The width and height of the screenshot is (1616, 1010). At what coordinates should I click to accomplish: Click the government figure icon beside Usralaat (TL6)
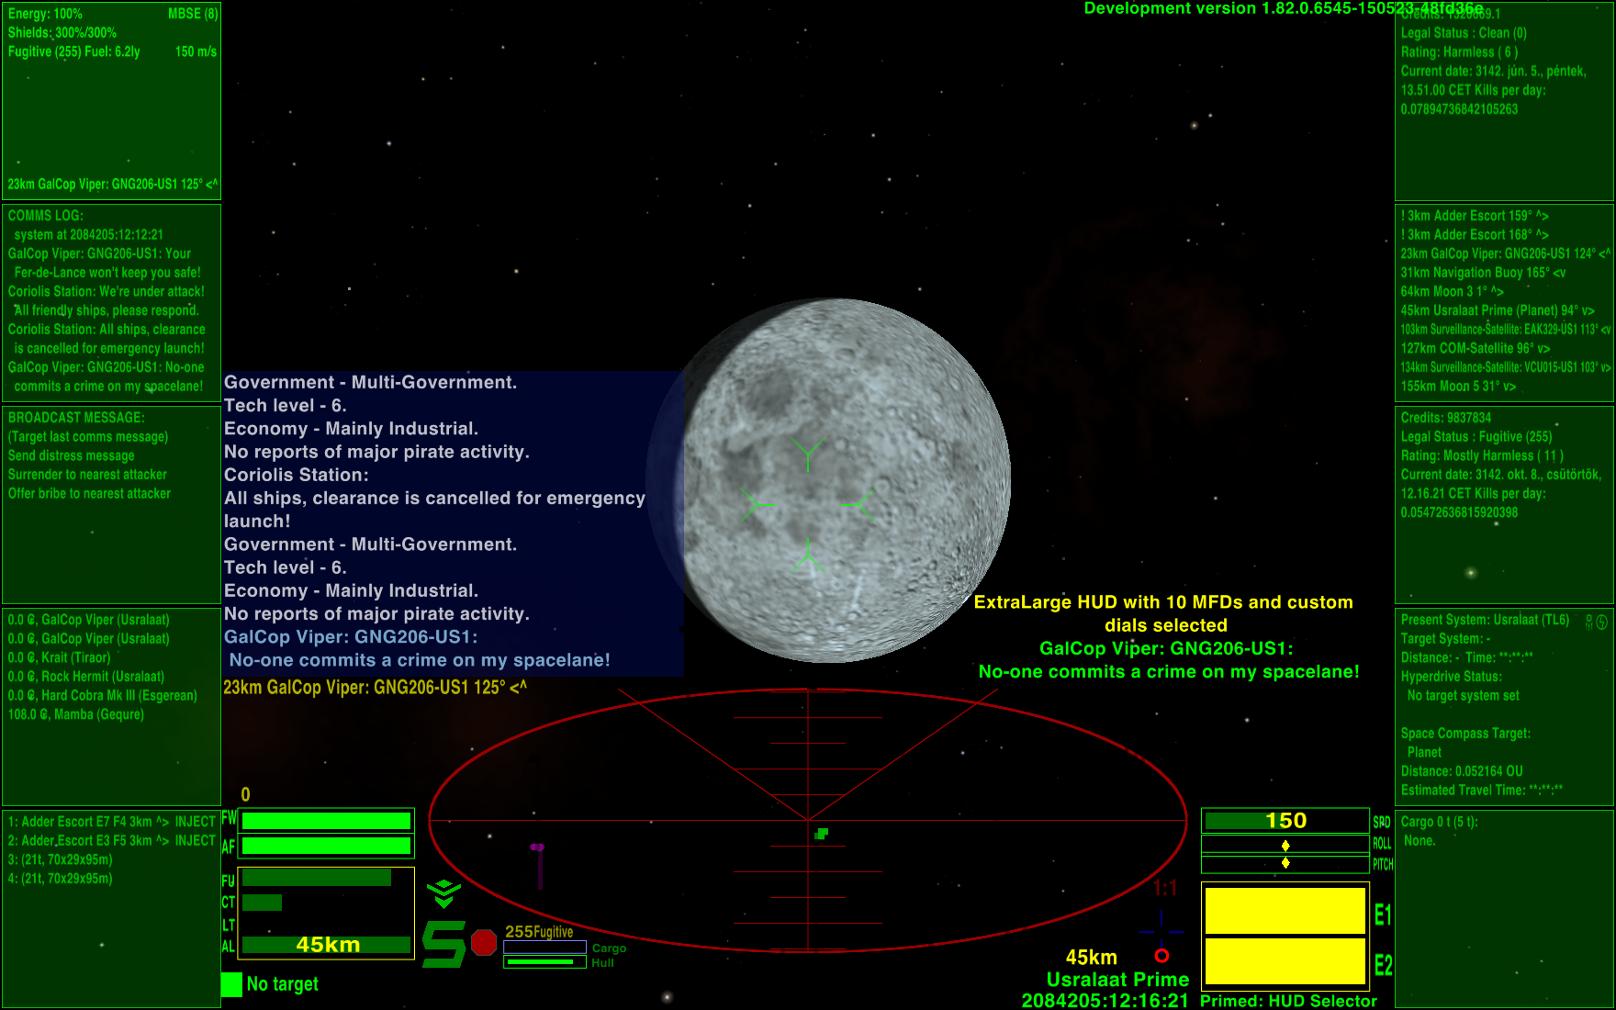pos(1589,622)
